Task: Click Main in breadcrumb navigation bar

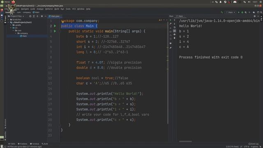Action: (36, 12)
